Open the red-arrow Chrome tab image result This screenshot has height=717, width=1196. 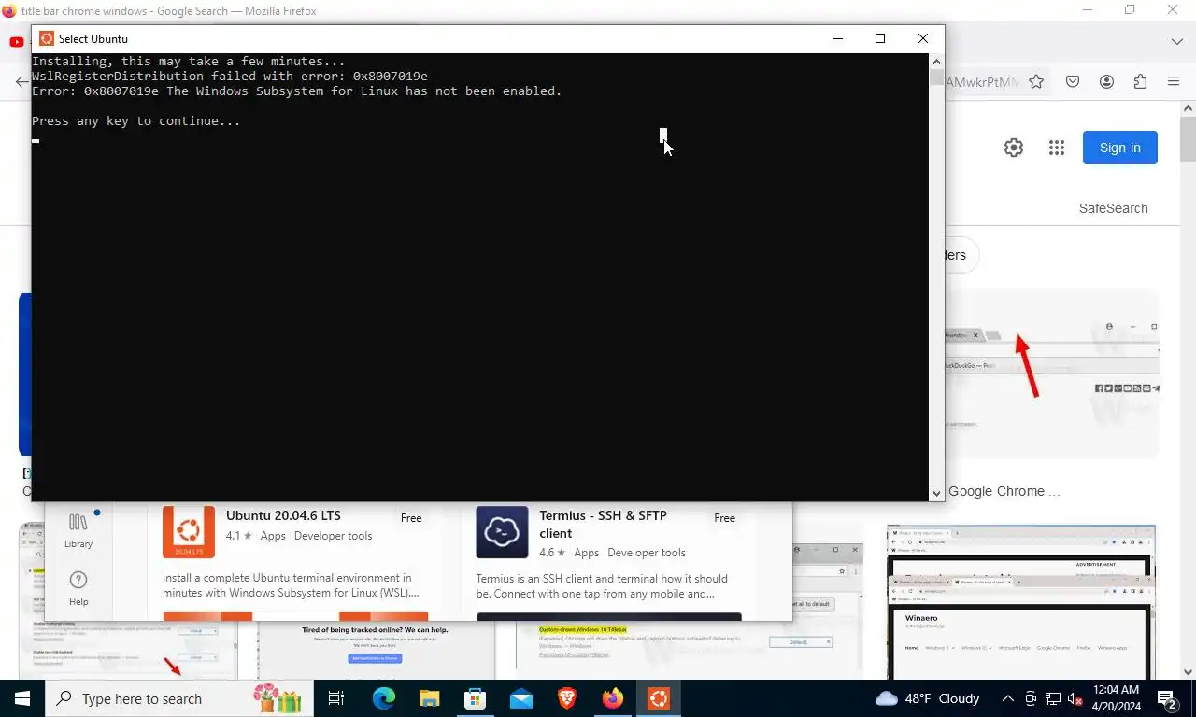tap(1051, 375)
